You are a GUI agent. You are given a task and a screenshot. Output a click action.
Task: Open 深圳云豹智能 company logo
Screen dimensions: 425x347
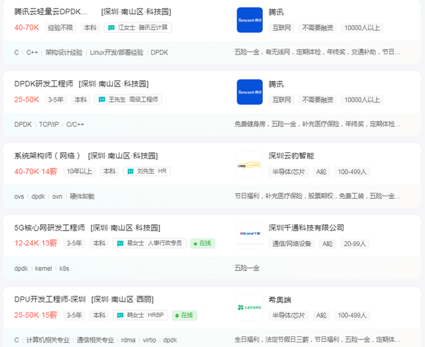pyautogui.click(x=250, y=164)
